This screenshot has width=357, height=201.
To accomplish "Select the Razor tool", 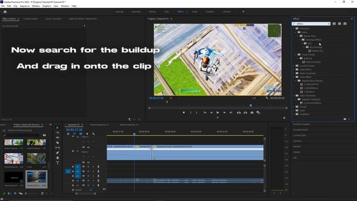I will (x=57, y=143).
